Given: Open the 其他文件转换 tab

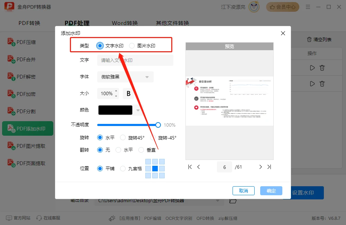Looking at the screenshot, I should pos(172,23).
